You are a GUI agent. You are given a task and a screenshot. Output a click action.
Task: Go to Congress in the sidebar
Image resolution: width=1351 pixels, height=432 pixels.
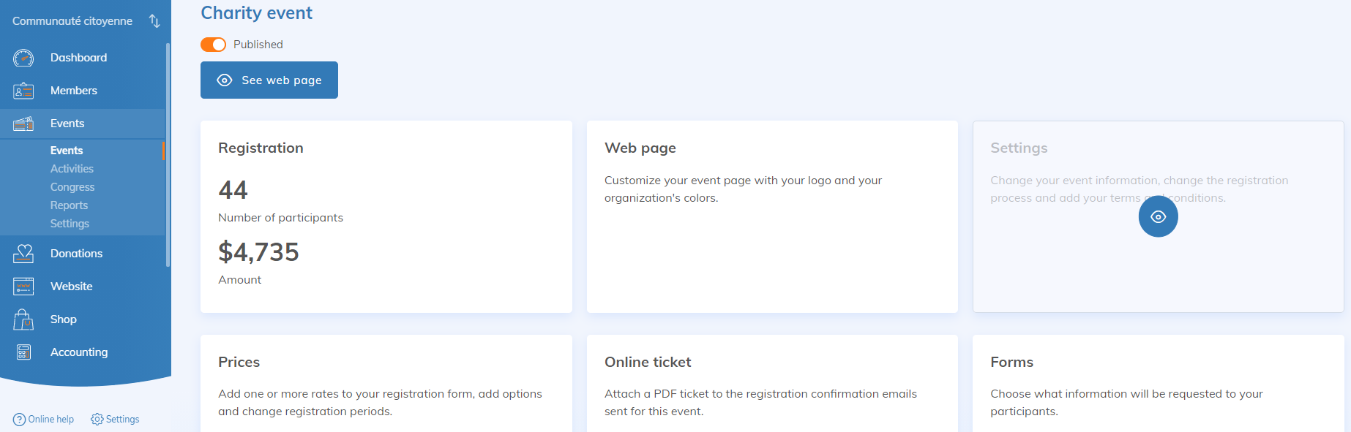pyautogui.click(x=72, y=187)
